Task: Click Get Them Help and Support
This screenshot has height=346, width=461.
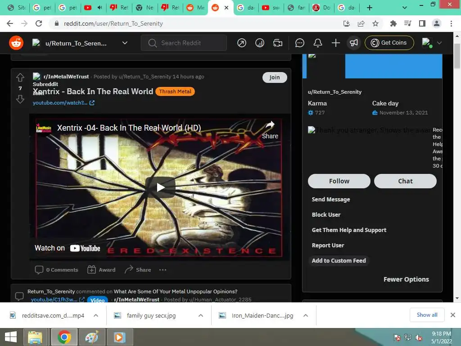Action: [x=349, y=230]
